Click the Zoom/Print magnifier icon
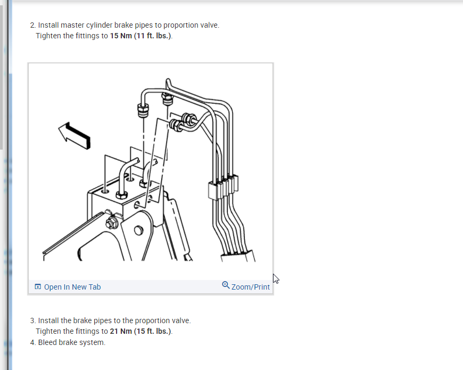This screenshot has height=370, width=463. point(226,285)
